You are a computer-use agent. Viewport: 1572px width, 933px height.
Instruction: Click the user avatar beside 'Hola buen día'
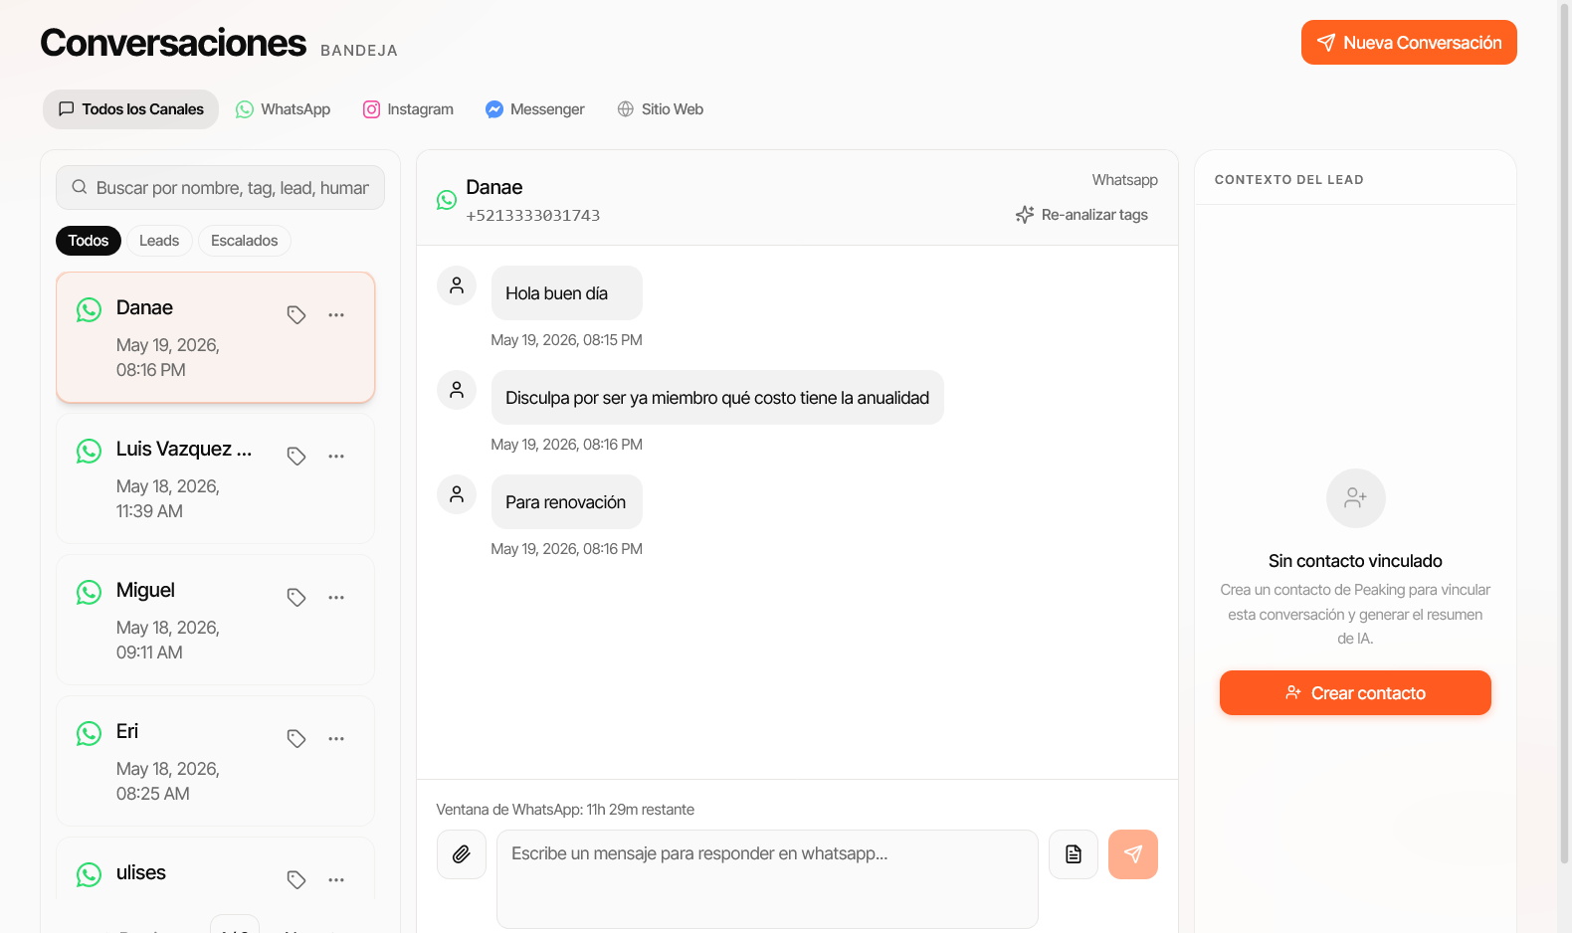pyautogui.click(x=457, y=285)
